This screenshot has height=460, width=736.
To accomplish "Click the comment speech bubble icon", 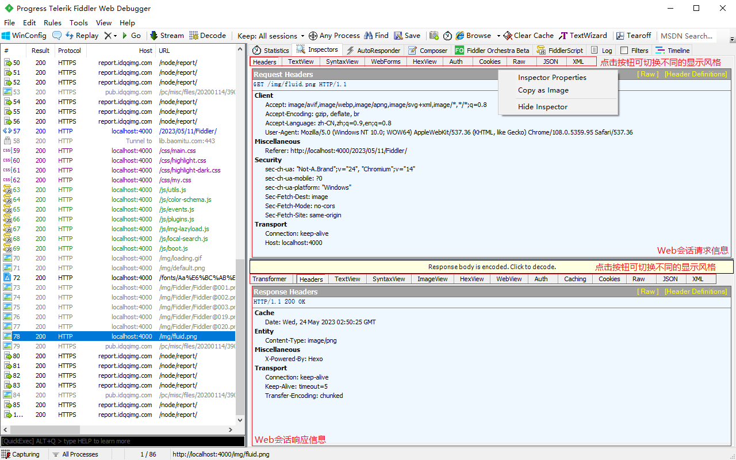I will [x=57, y=36].
